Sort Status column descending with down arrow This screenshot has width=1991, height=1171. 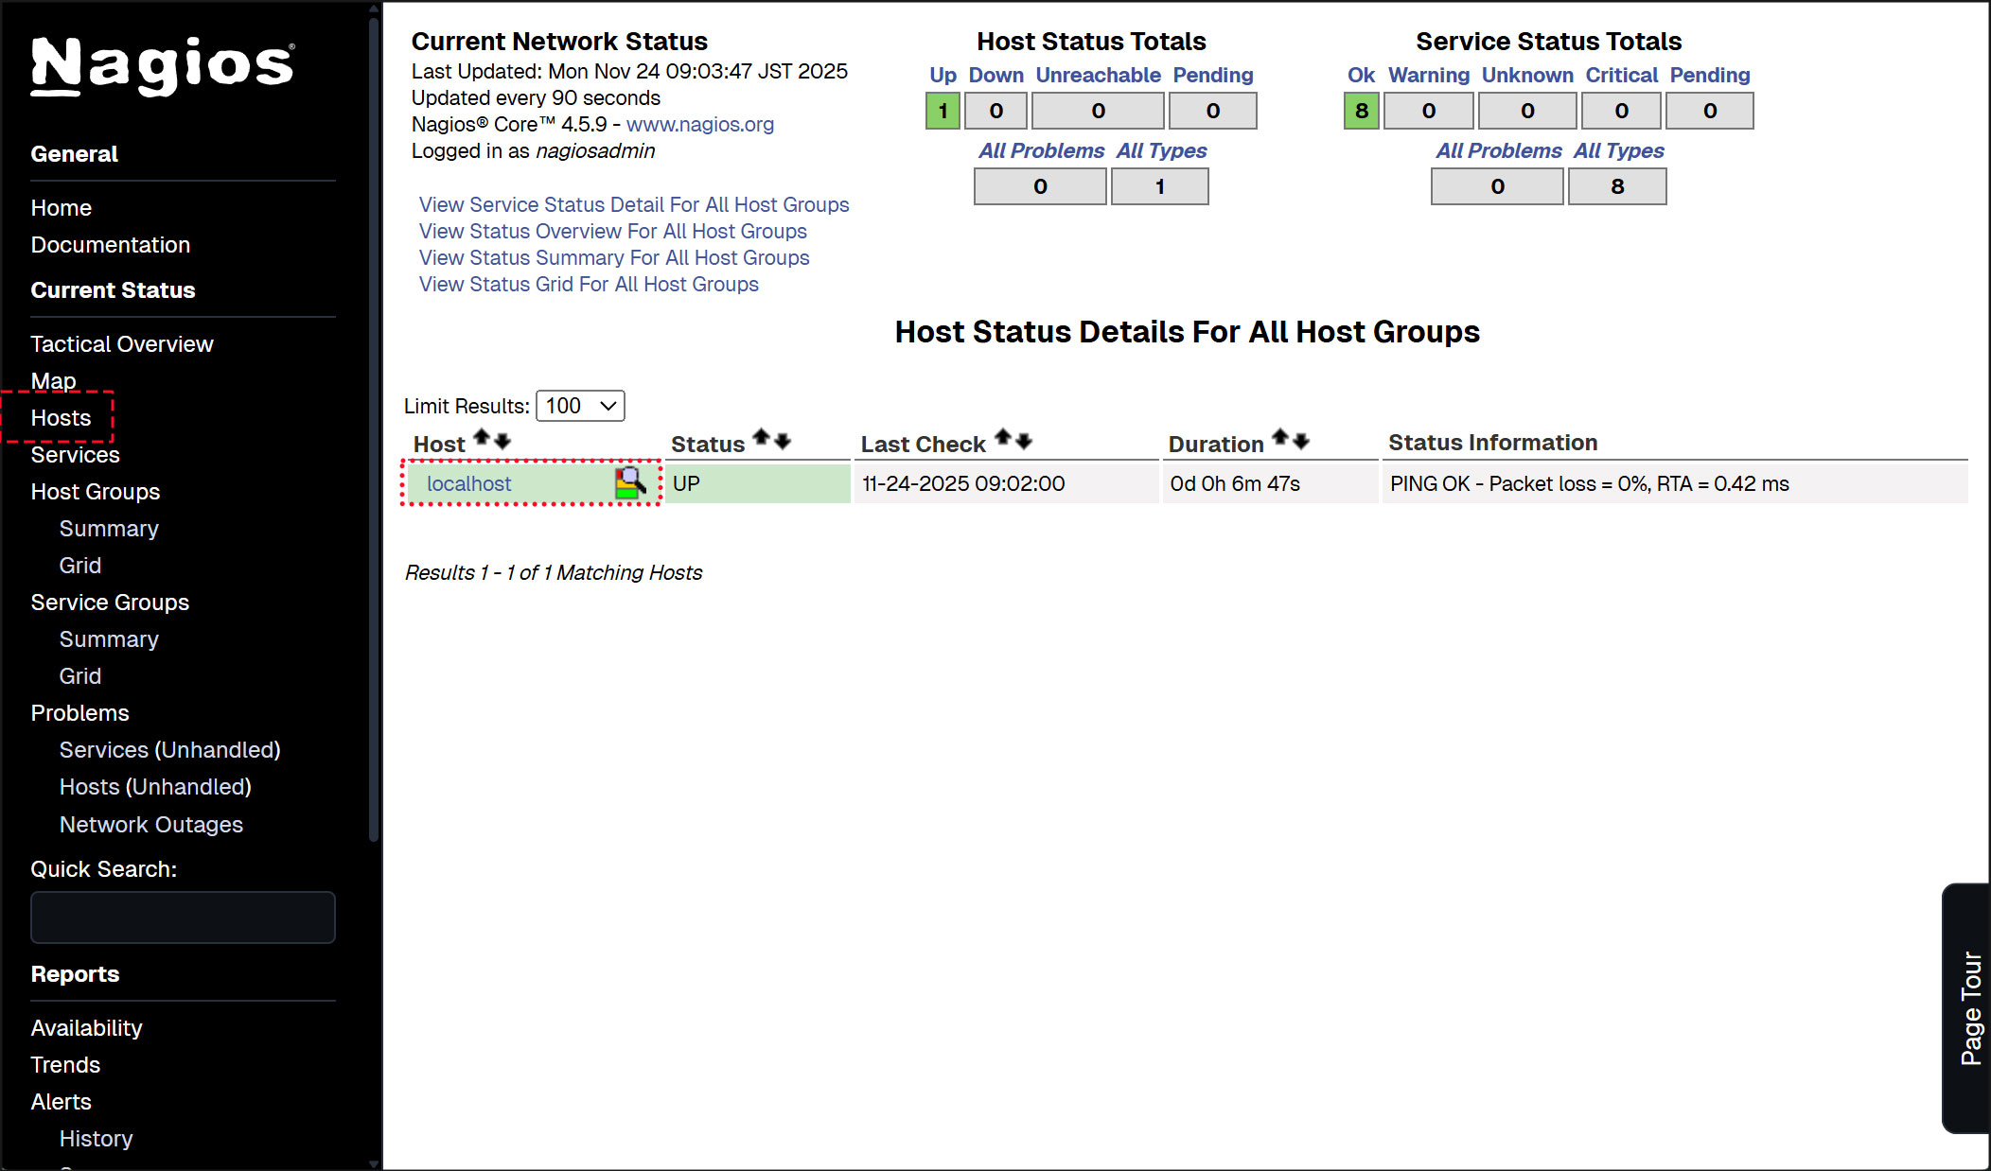coord(783,440)
